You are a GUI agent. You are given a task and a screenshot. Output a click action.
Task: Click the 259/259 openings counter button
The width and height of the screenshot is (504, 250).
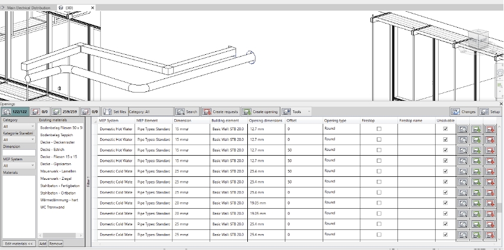pyautogui.click(x=65, y=111)
